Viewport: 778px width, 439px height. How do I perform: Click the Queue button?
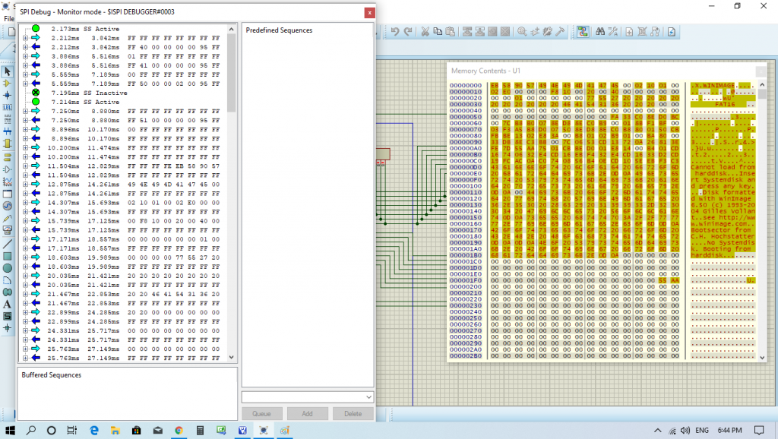point(262,414)
